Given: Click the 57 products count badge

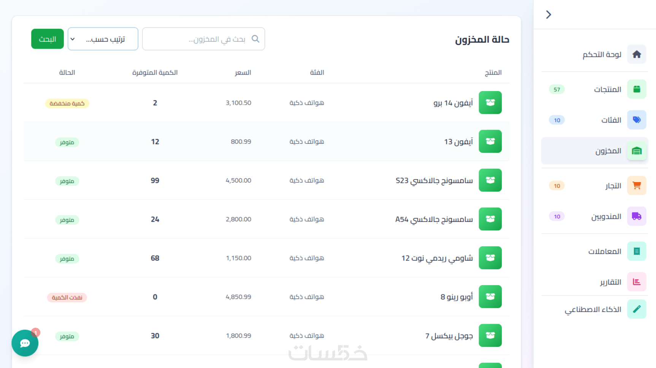Looking at the screenshot, I should click(557, 90).
